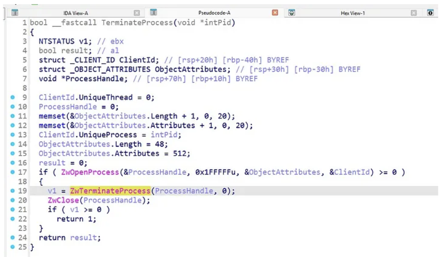Toggle breakpoint dot on line 9
441x257 pixels.
pyautogui.click(x=13, y=97)
